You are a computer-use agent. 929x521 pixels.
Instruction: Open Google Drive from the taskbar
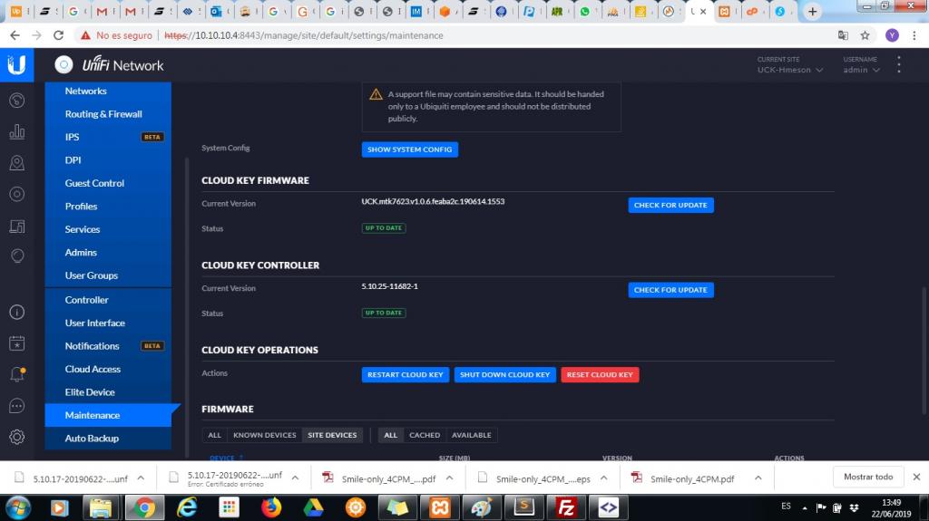tap(313, 508)
